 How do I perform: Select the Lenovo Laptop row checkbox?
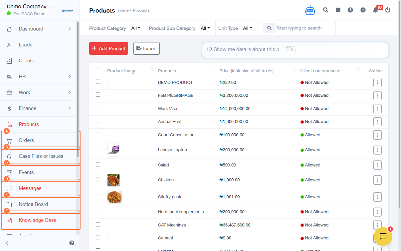point(98,149)
